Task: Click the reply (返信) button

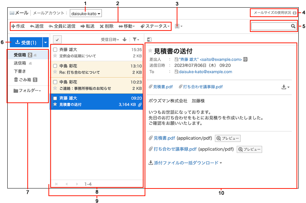Action: (37, 26)
